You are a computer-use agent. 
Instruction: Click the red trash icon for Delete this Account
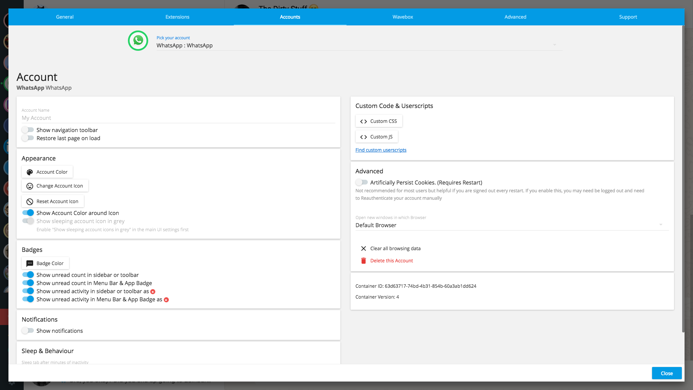363,261
